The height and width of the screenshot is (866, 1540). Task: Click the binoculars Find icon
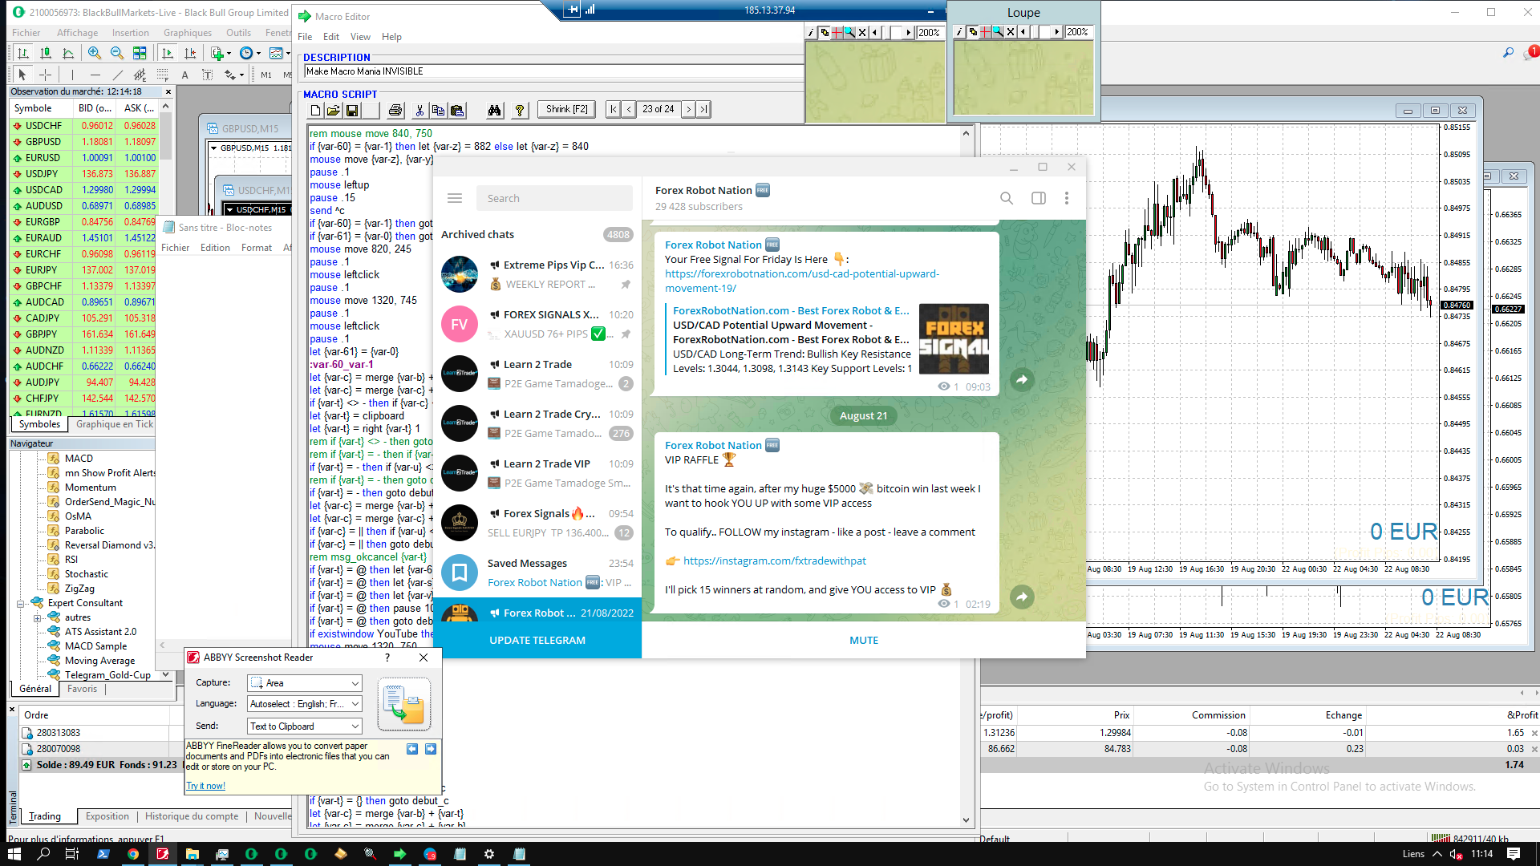495,110
